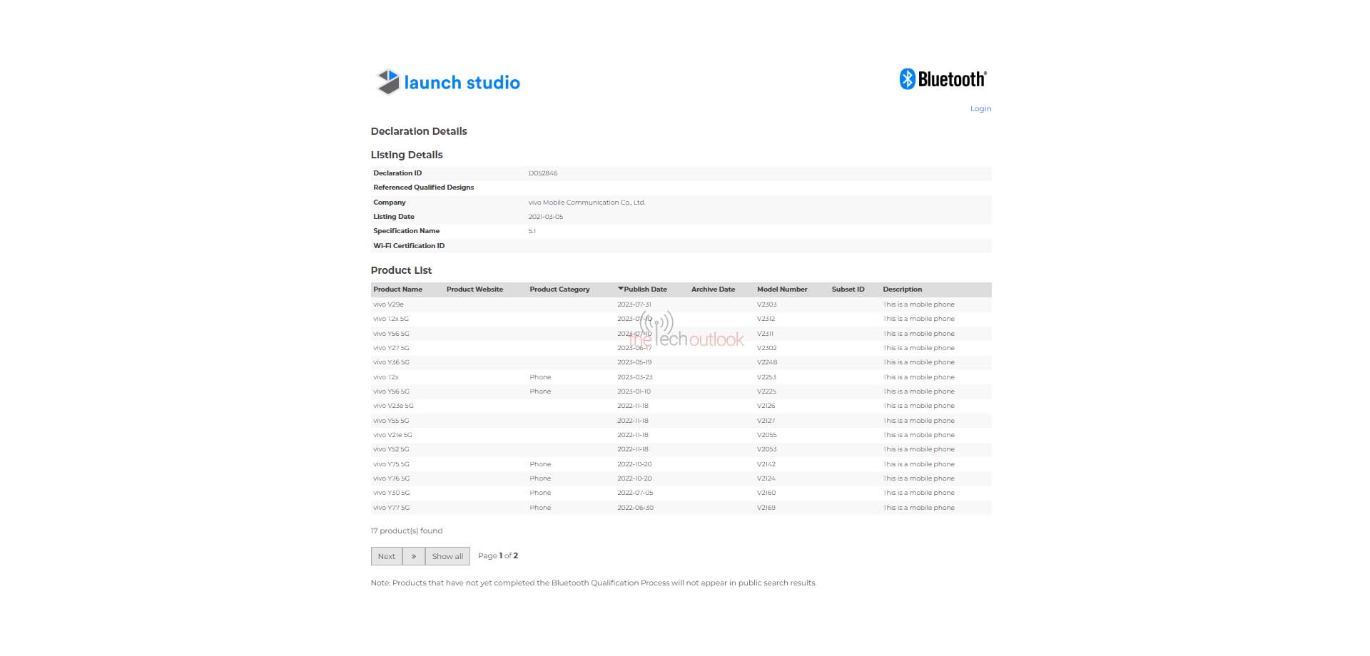Click the Specification Name value 5.1
This screenshot has height=656, width=1370.
tap(532, 231)
